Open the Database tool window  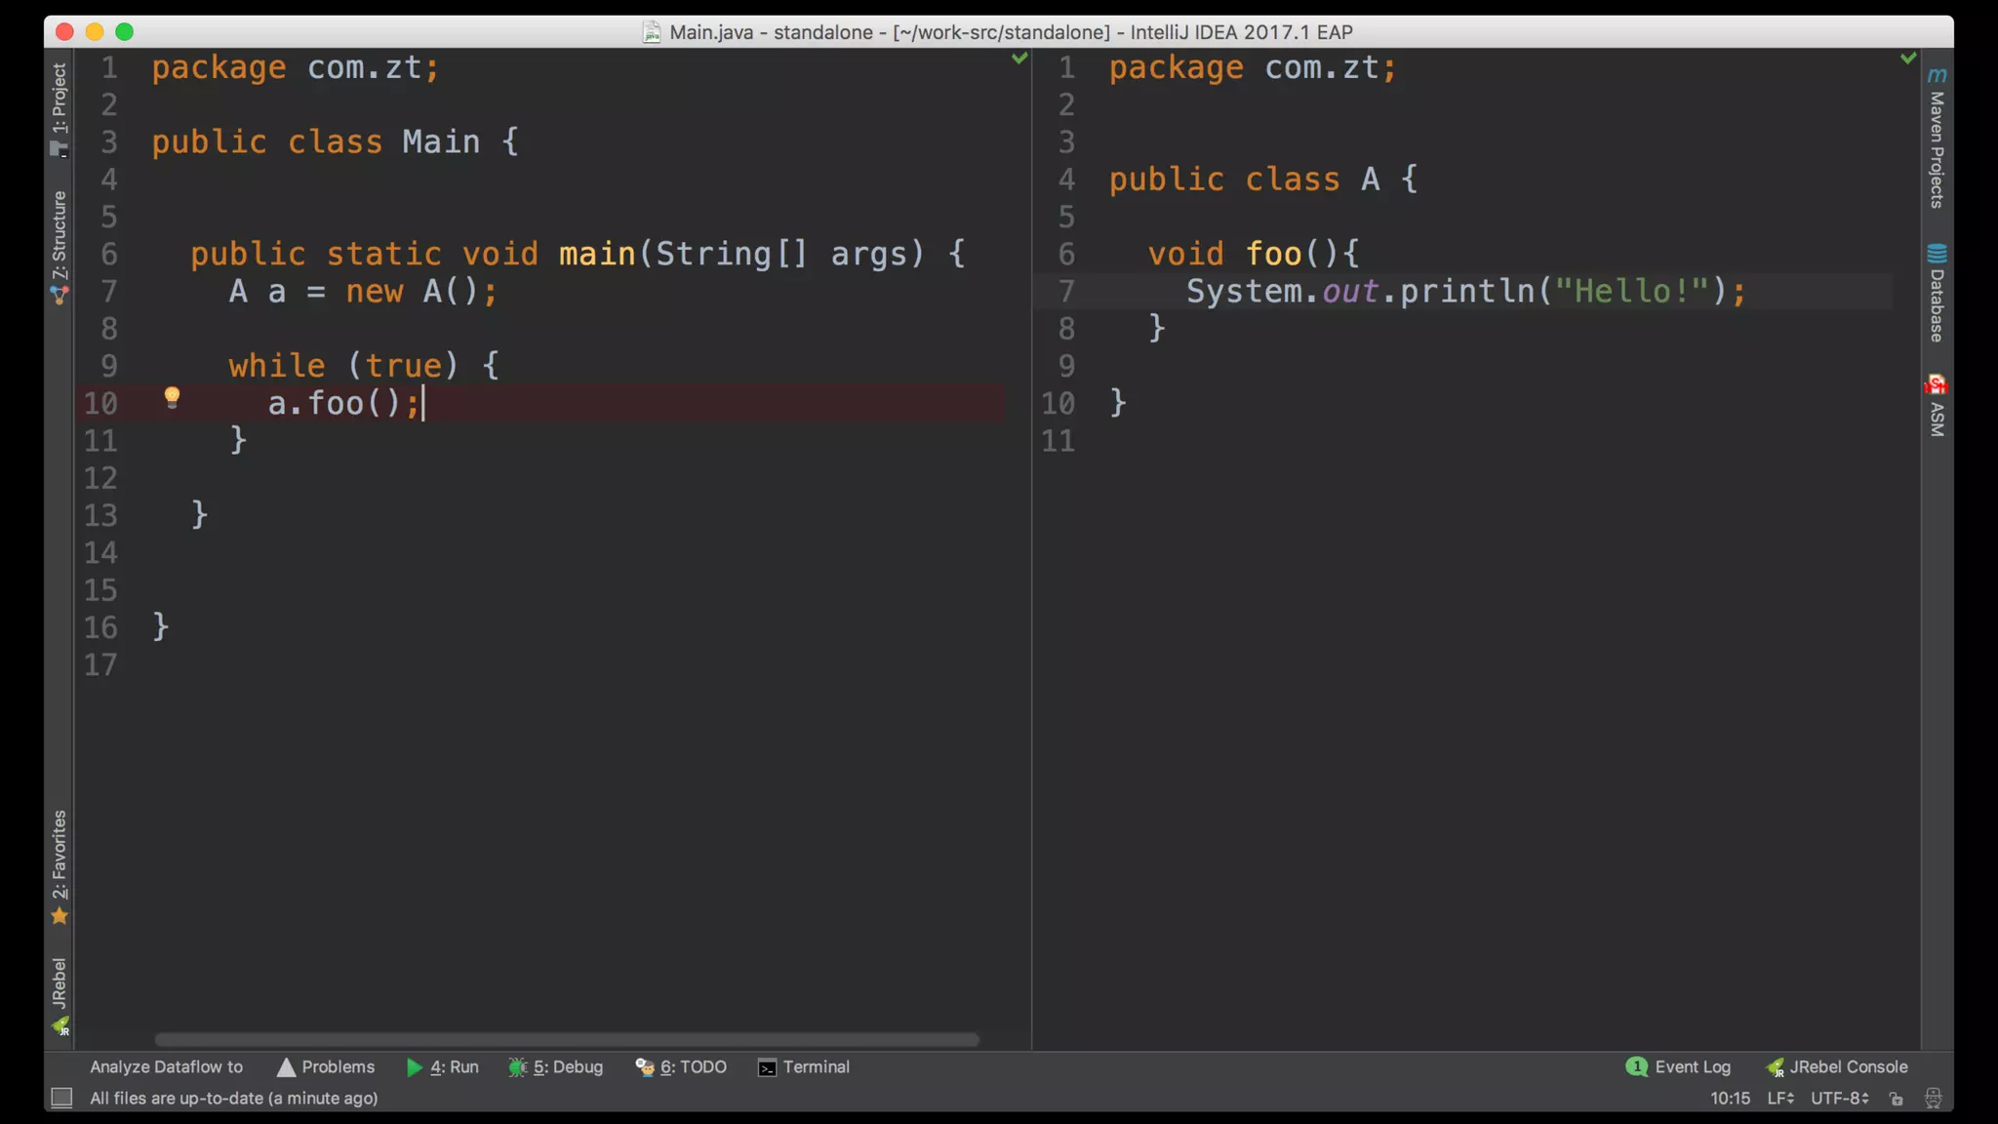[x=1937, y=293]
